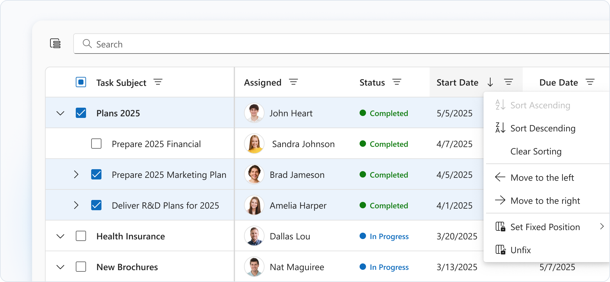Choose Sort Descending from the menu
The width and height of the screenshot is (610, 282).
tap(543, 128)
